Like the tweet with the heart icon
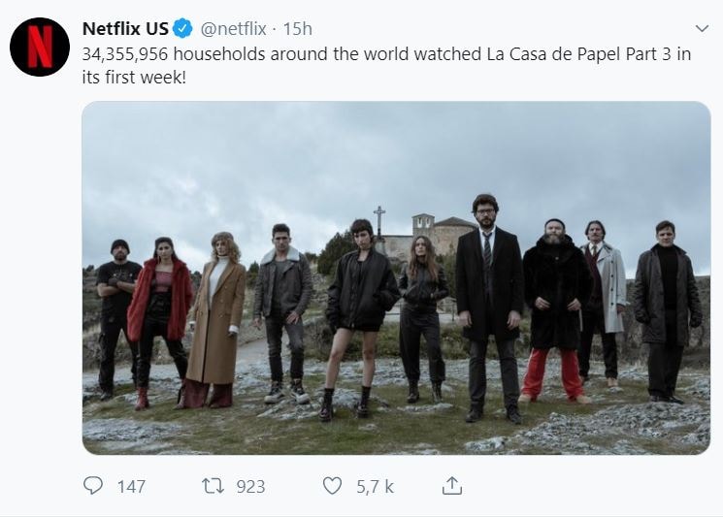723x517 pixels. pyautogui.click(x=332, y=486)
